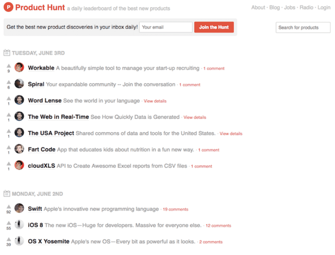This screenshot has width=335, height=255.
Task: Click the calendar icon beside Tuesday, June 3rd
Action: point(7,53)
